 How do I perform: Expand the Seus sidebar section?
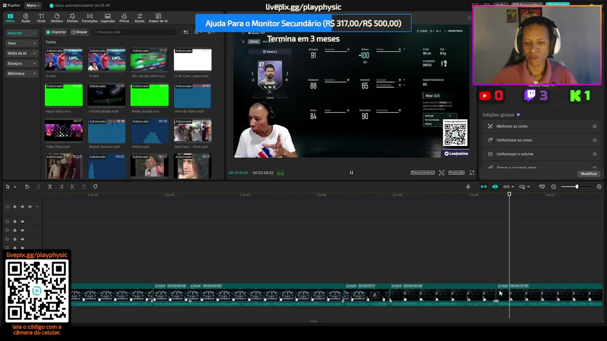21,43
